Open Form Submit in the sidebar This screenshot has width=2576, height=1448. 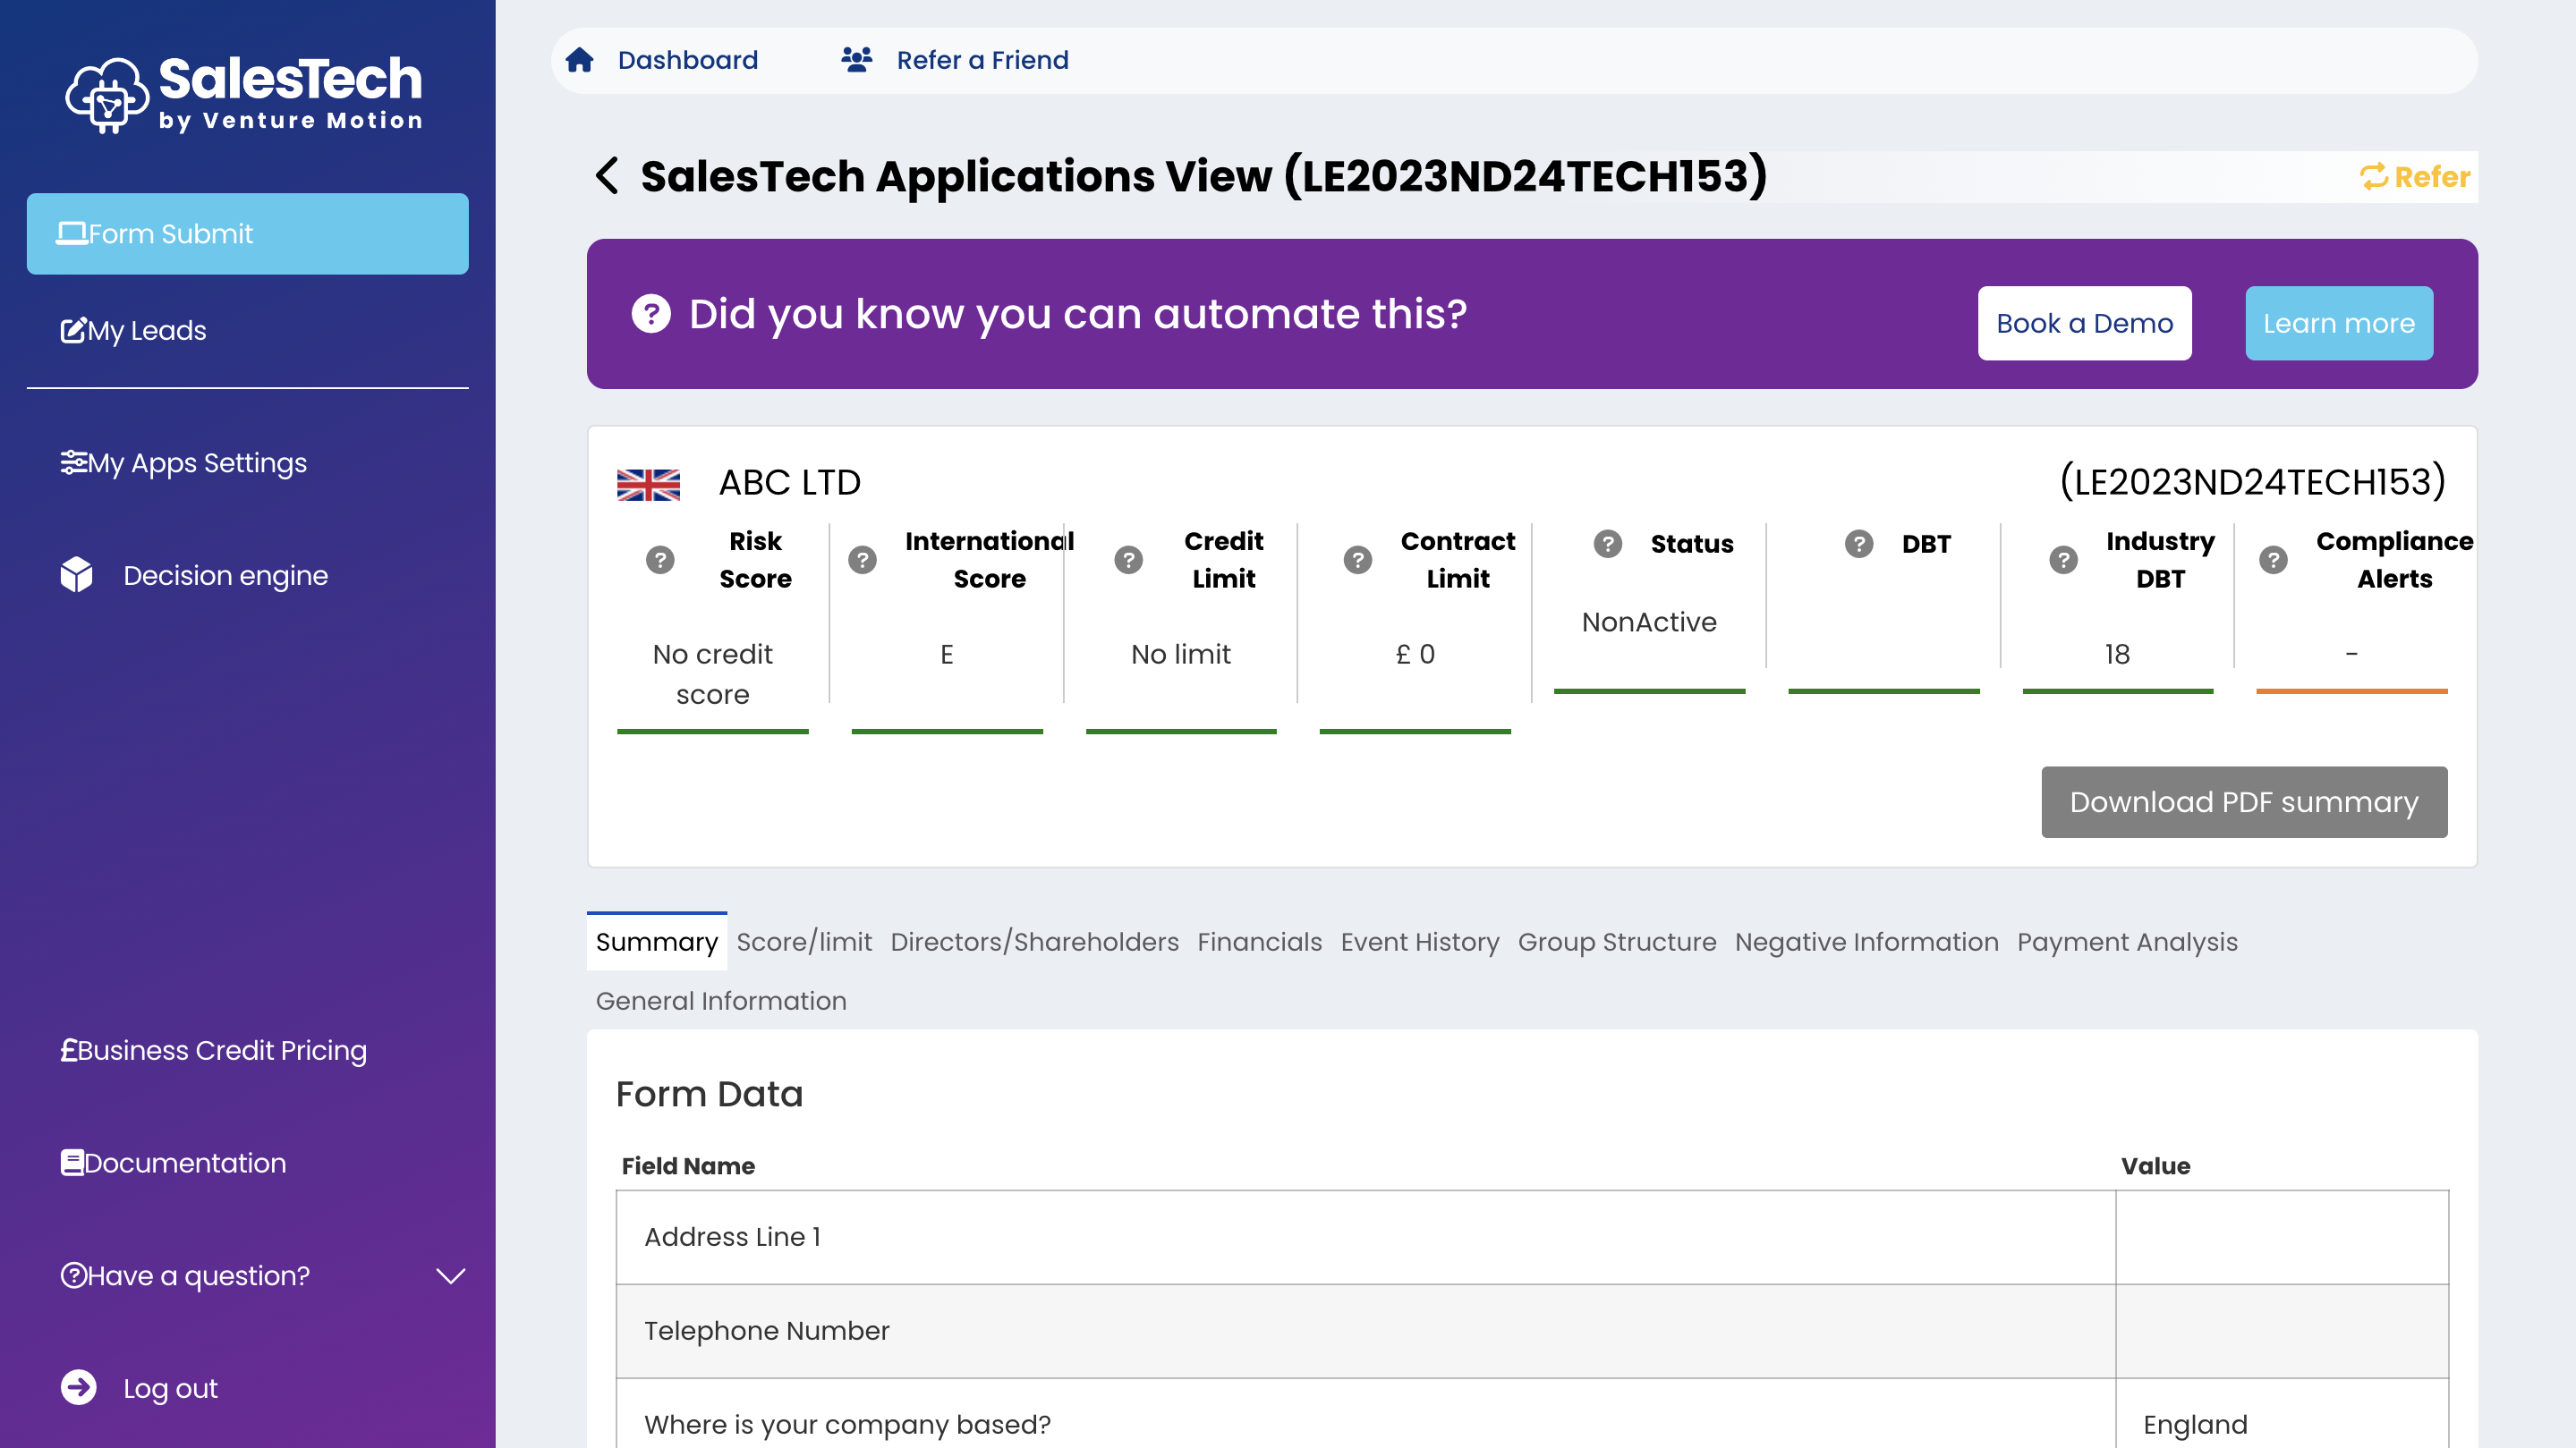click(248, 233)
